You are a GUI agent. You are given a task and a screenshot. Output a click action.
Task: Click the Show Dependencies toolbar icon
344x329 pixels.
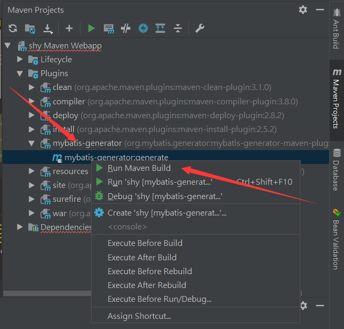160,28
